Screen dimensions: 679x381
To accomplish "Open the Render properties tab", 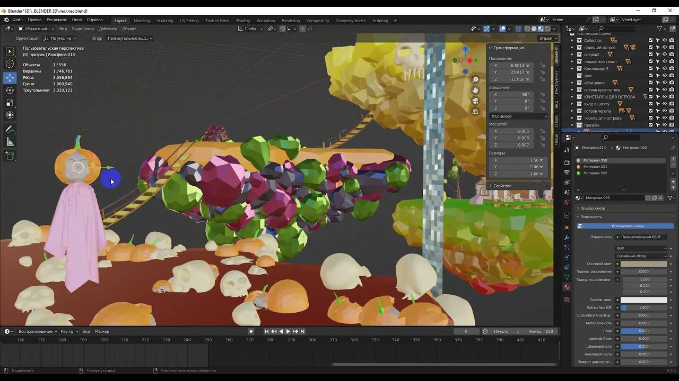I will pyautogui.click(x=567, y=162).
